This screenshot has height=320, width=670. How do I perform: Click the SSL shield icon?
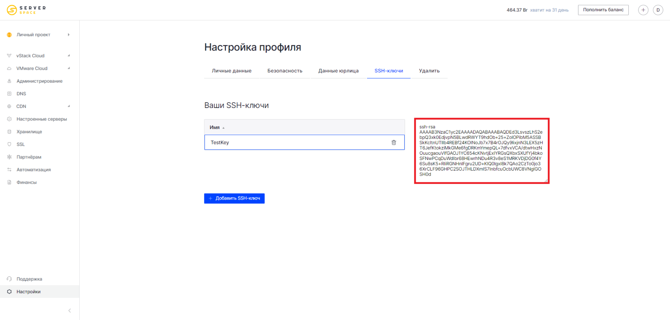pos(9,144)
